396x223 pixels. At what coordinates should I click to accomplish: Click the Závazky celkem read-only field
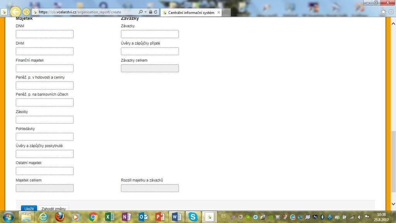click(150, 68)
